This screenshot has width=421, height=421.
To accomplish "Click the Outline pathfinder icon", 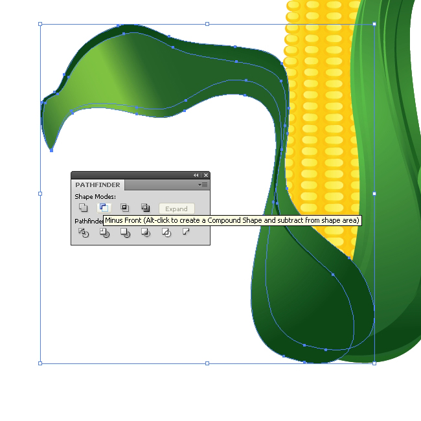I will (166, 233).
